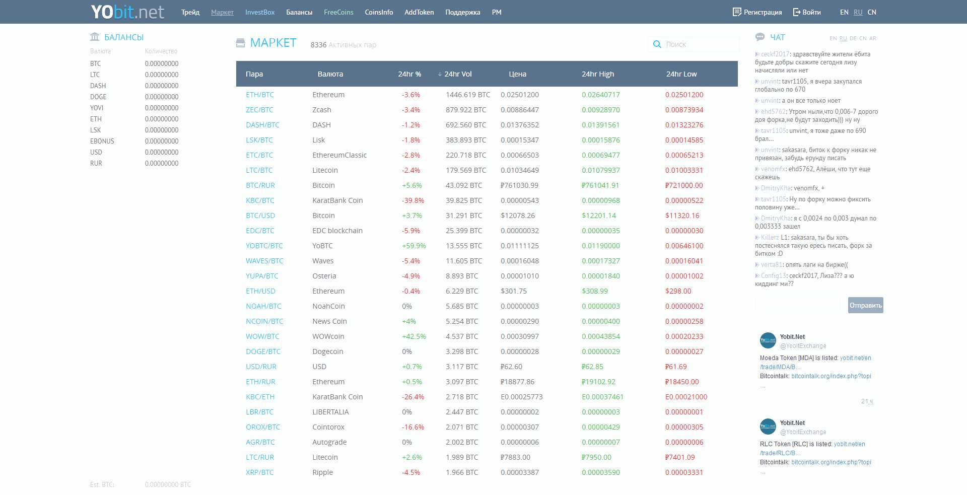Click the DOGE balance row
This screenshot has width=967, height=495.
[134, 97]
